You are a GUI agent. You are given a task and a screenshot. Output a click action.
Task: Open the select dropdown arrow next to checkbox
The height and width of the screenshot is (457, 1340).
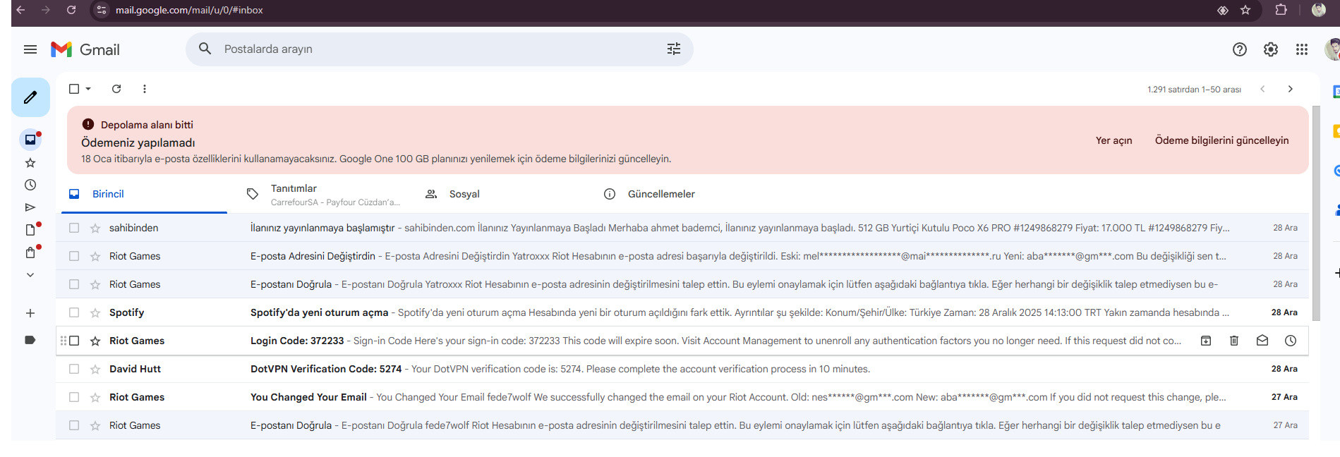click(x=88, y=89)
